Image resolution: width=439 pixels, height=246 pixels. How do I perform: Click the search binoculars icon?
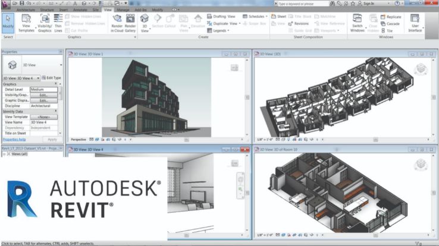[333, 4]
